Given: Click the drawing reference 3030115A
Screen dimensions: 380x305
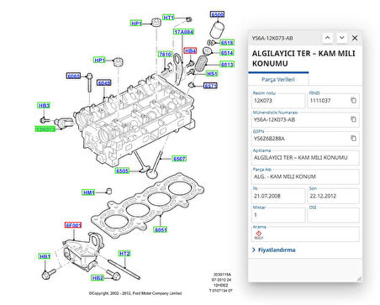Looking at the screenshot, I should point(222,275).
